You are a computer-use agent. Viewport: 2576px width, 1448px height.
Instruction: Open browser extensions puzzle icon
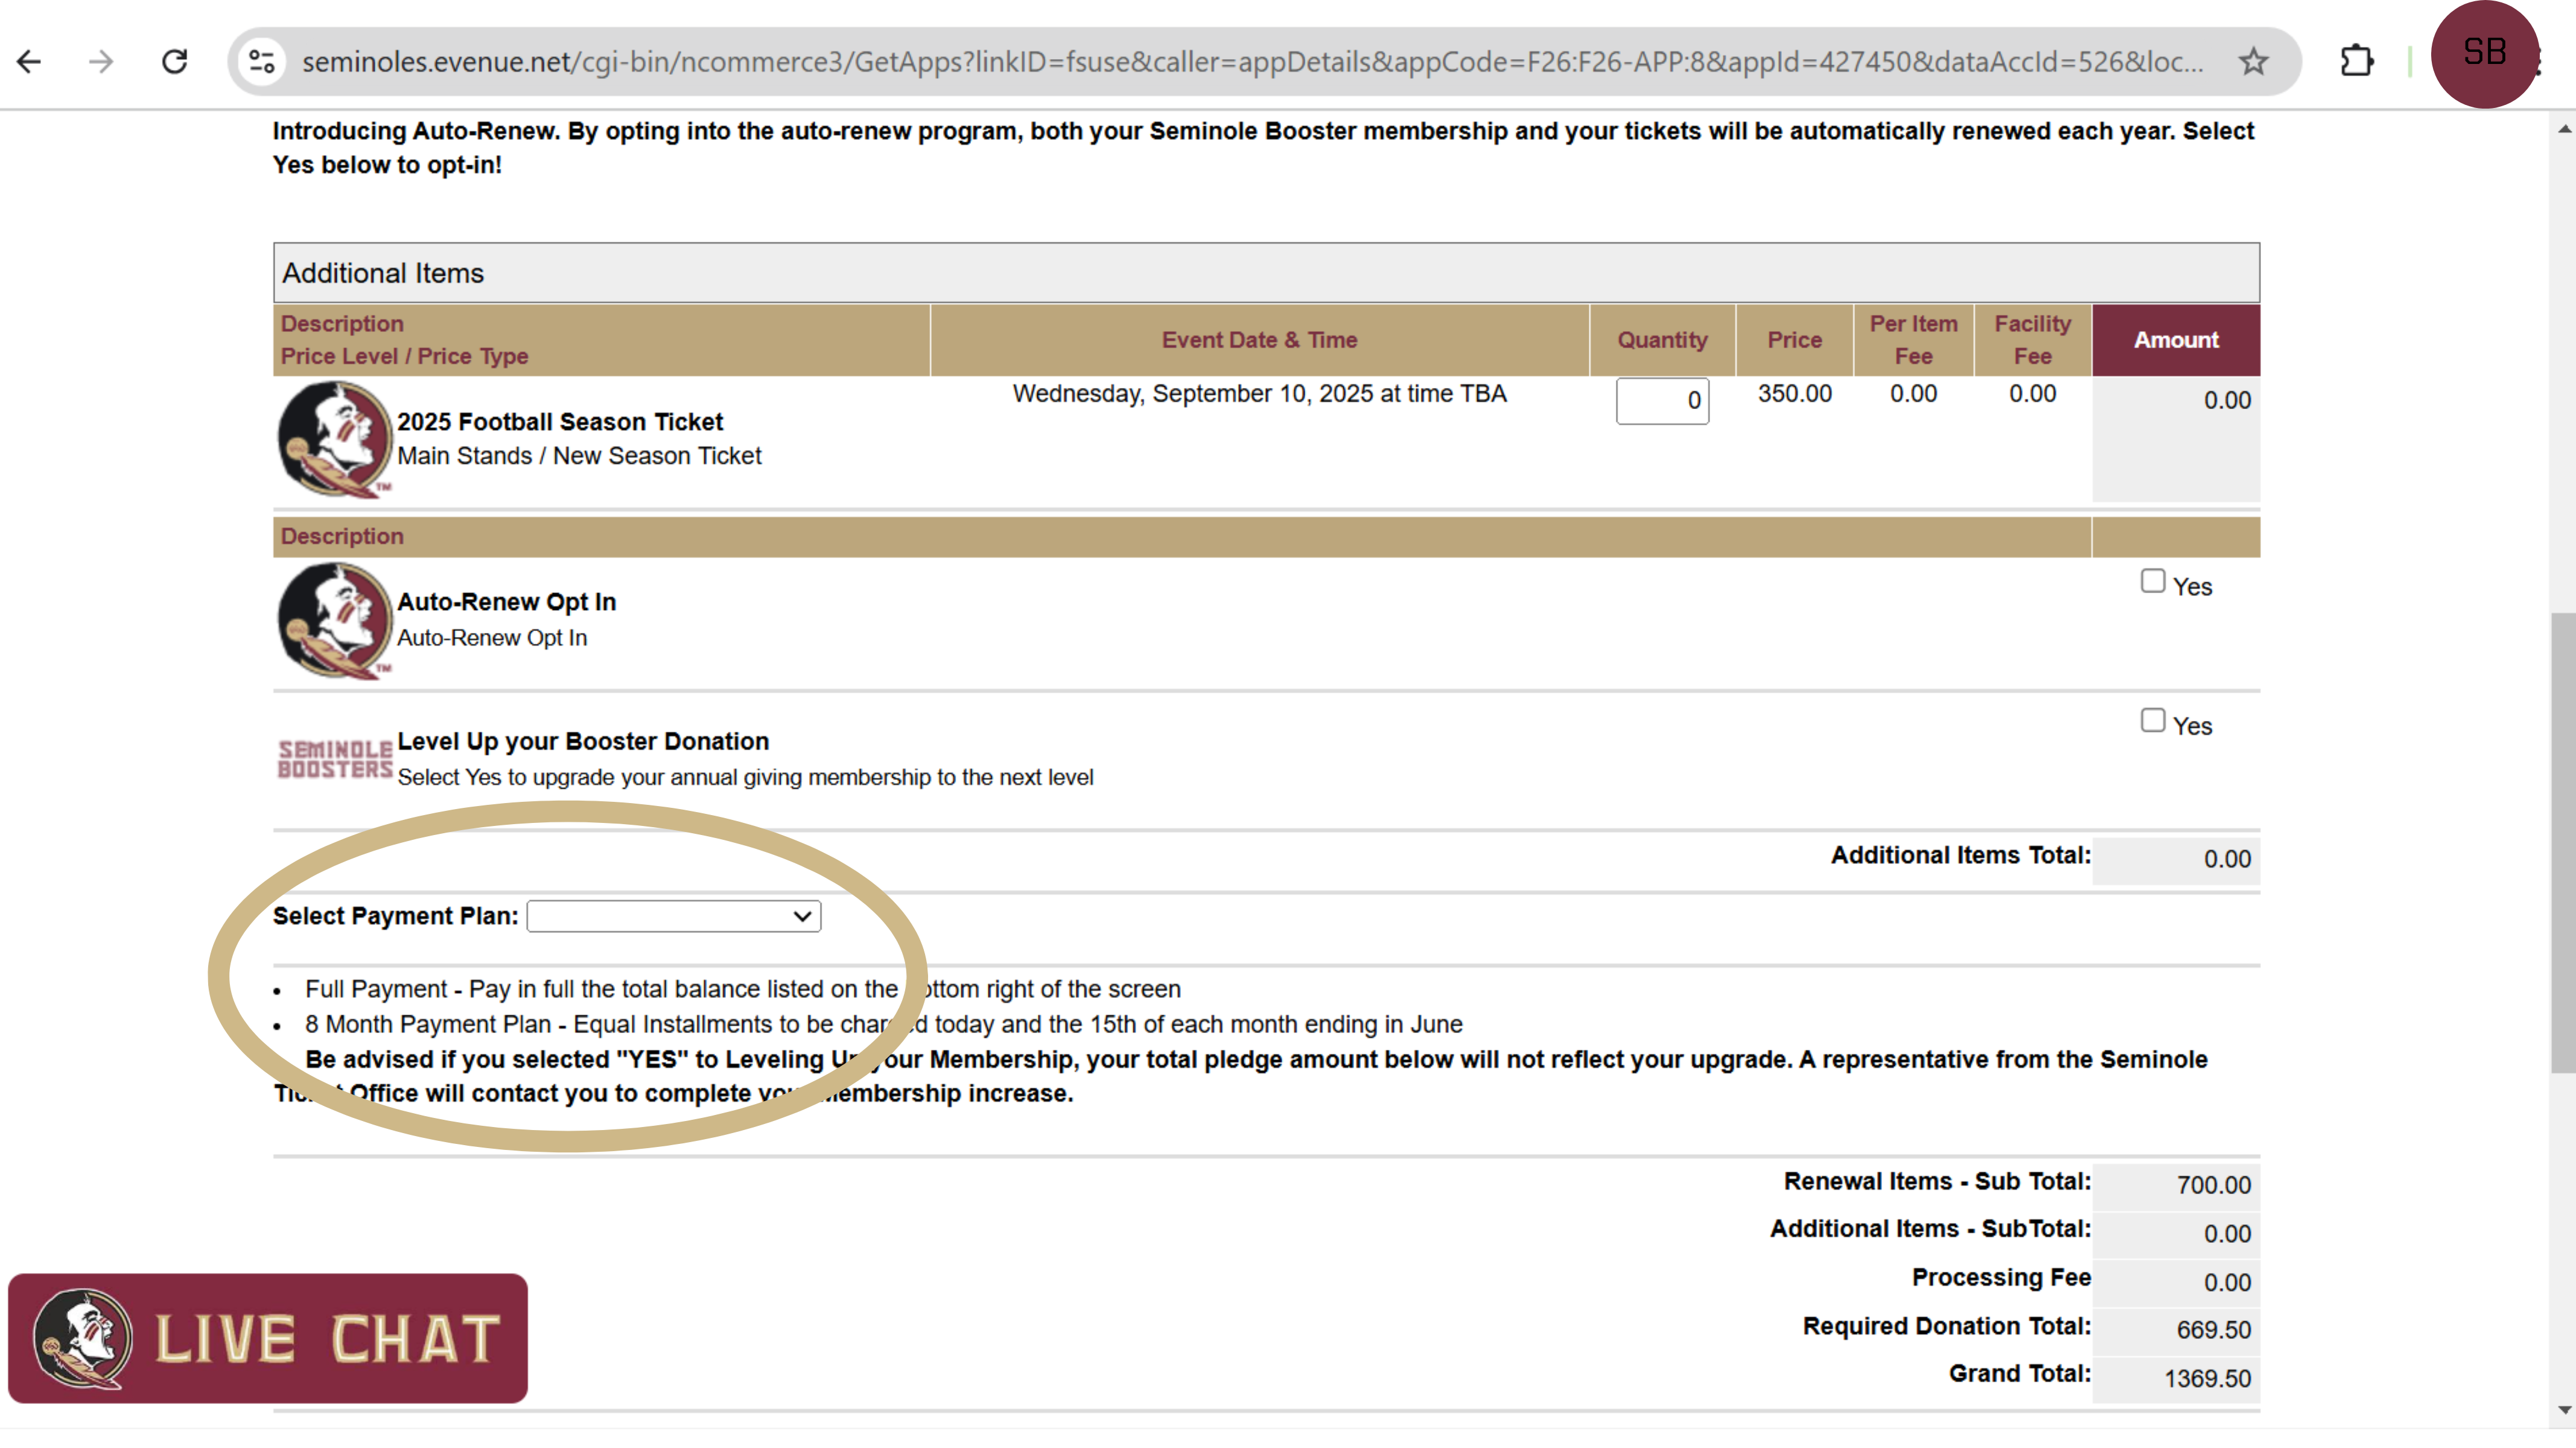(x=2356, y=62)
